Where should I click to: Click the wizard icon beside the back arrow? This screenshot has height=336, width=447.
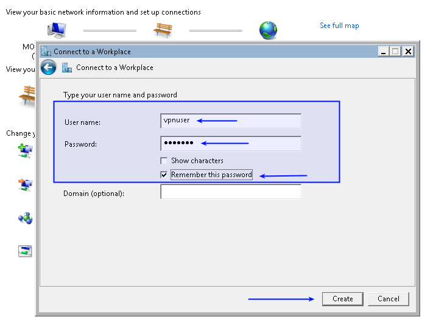tap(67, 68)
